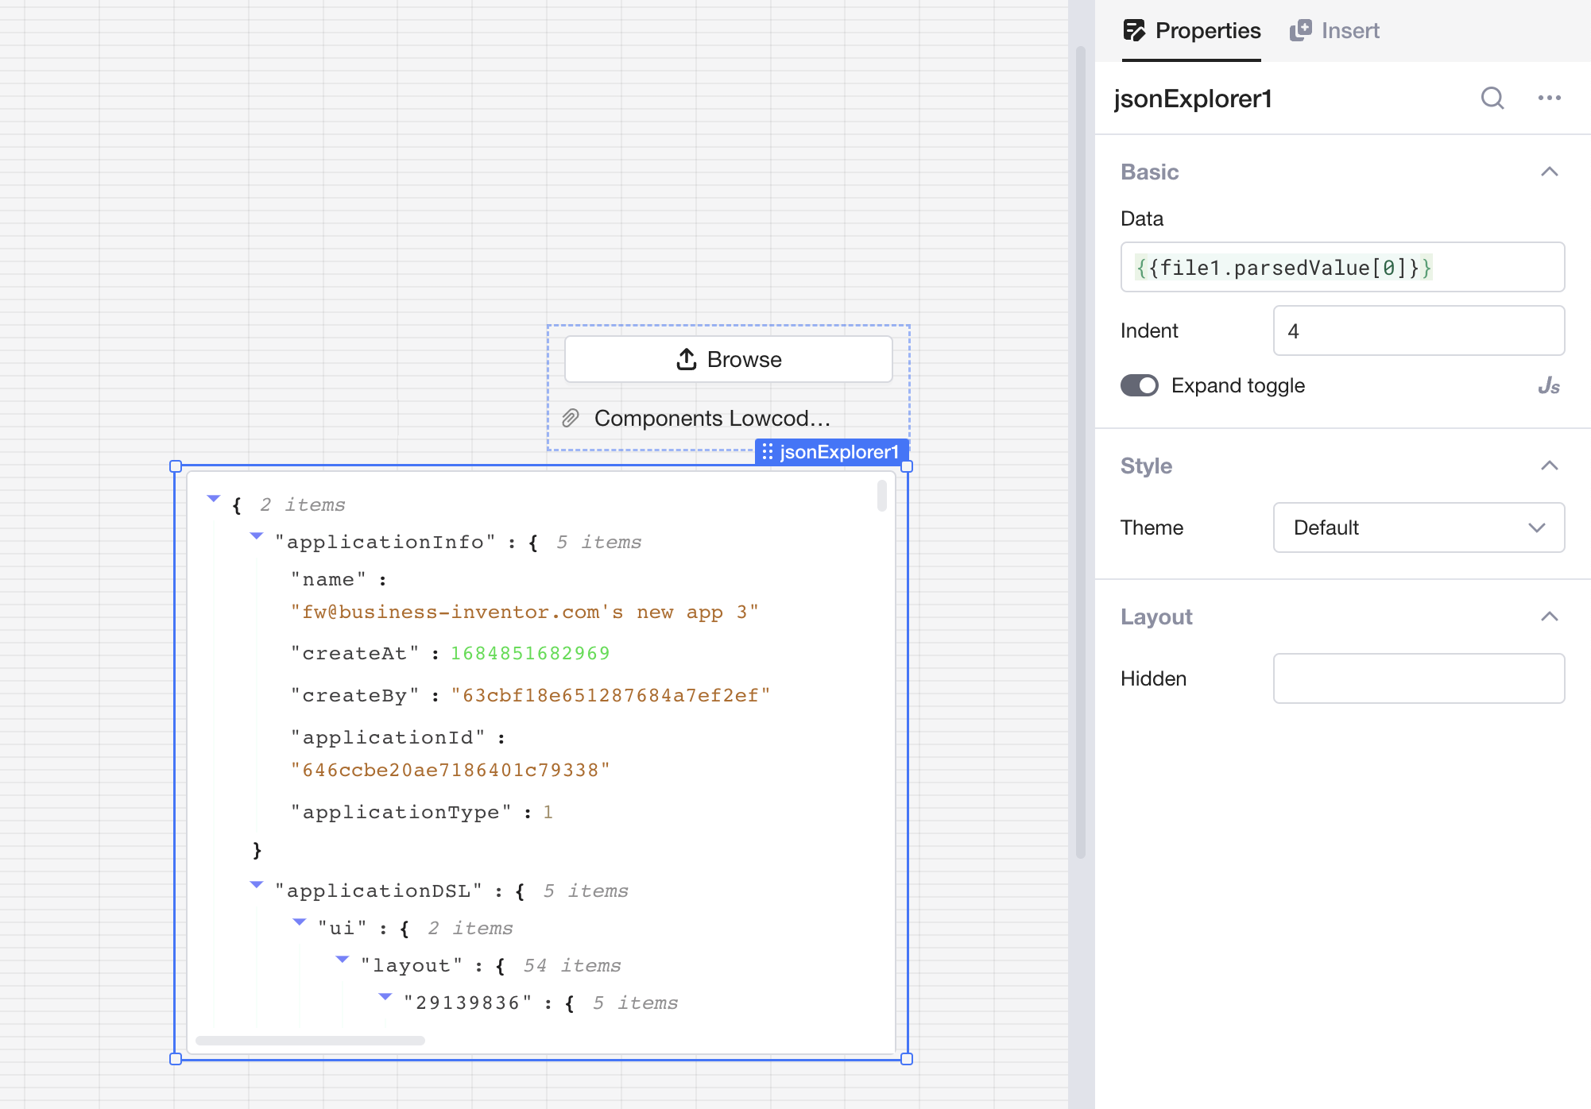Collapse the applicationDSL node
This screenshot has width=1591, height=1109.
click(256, 884)
